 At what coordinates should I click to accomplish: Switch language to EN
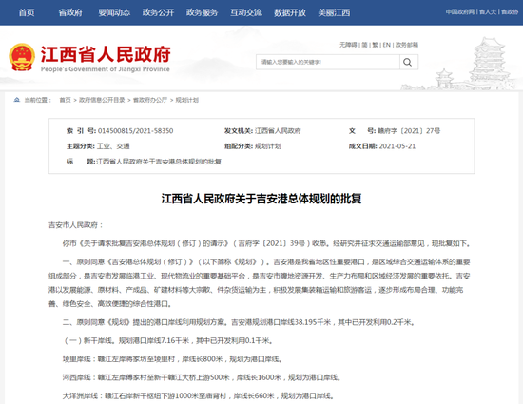click(387, 45)
